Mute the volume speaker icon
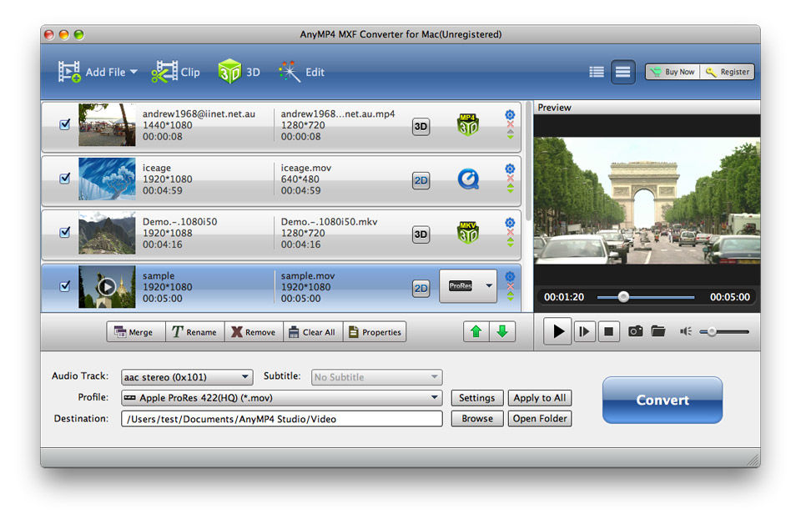Image resolution: width=801 pixels, height=524 pixels. pos(686,331)
